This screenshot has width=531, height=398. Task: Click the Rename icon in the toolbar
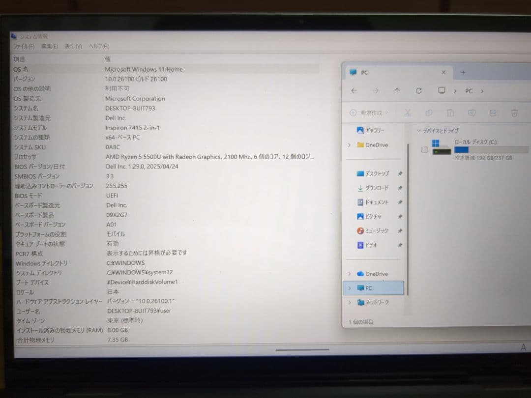coord(472,113)
